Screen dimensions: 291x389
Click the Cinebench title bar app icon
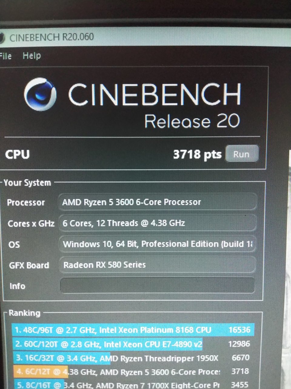2,38
